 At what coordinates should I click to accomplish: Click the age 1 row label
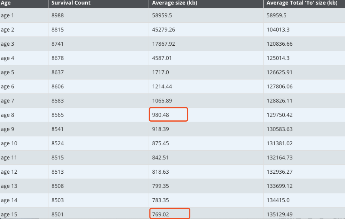[x=7, y=16]
